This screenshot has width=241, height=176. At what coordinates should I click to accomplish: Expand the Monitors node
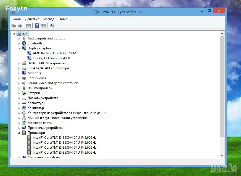click(x=19, y=73)
